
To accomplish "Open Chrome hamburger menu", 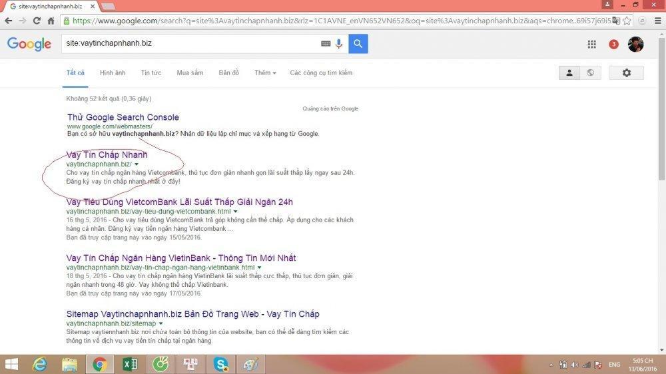I will 657,21.
